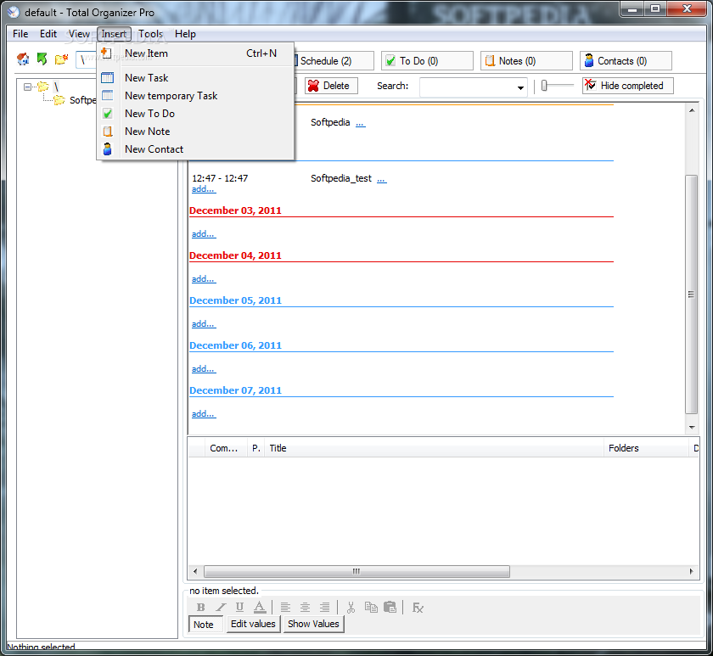Click the Underline formatting icon
Screen dimensions: 713x656
click(x=239, y=608)
